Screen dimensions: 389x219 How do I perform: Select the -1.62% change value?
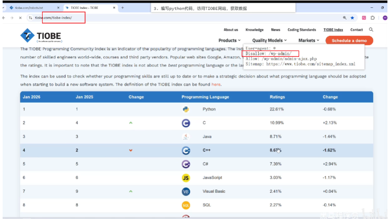[x=329, y=150]
